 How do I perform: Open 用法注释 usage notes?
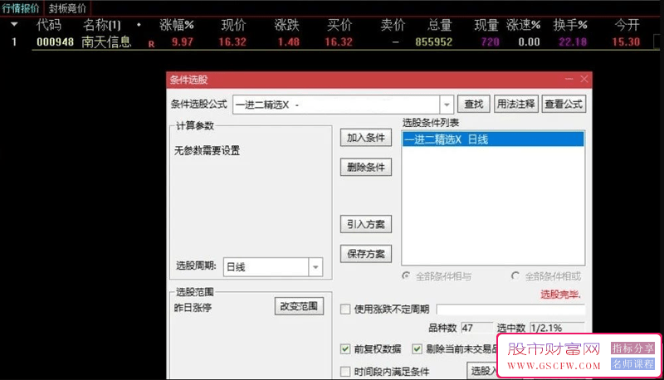click(515, 104)
